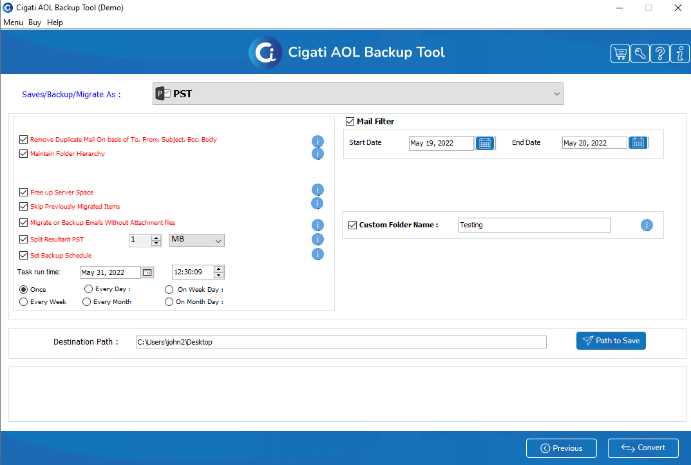Viewport: 691px width, 465px height.
Task: Open Task run time calendar icon
Action: (147, 272)
